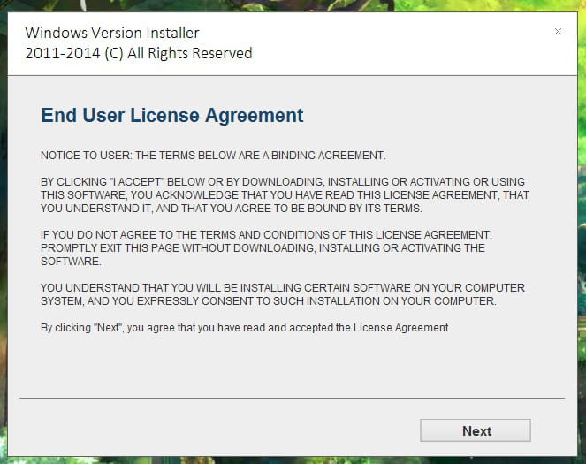Click the line starting SYSTEM, AND YOU EXPRESSLY
Viewport: 586px width, 464px height.
coord(269,301)
